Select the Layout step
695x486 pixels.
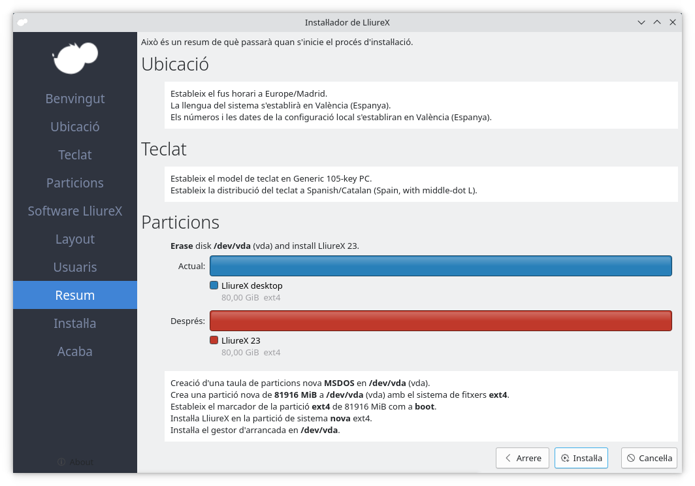(75, 239)
